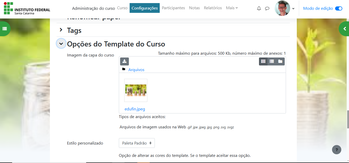Open the Mais navigation dropdown
The width and height of the screenshot is (349, 163).
click(x=232, y=8)
